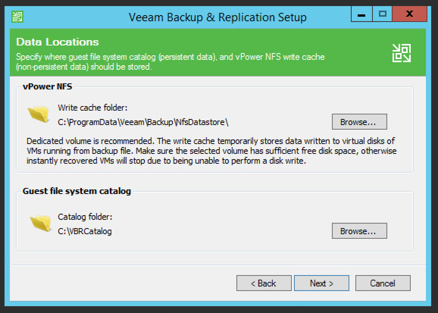Click the C:\VBRCatalog path text
The height and width of the screenshot is (313, 438).
tap(85, 231)
